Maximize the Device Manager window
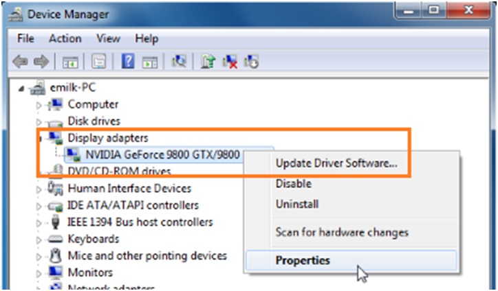This screenshot has width=498, height=291. pyautogui.click(x=434, y=11)
